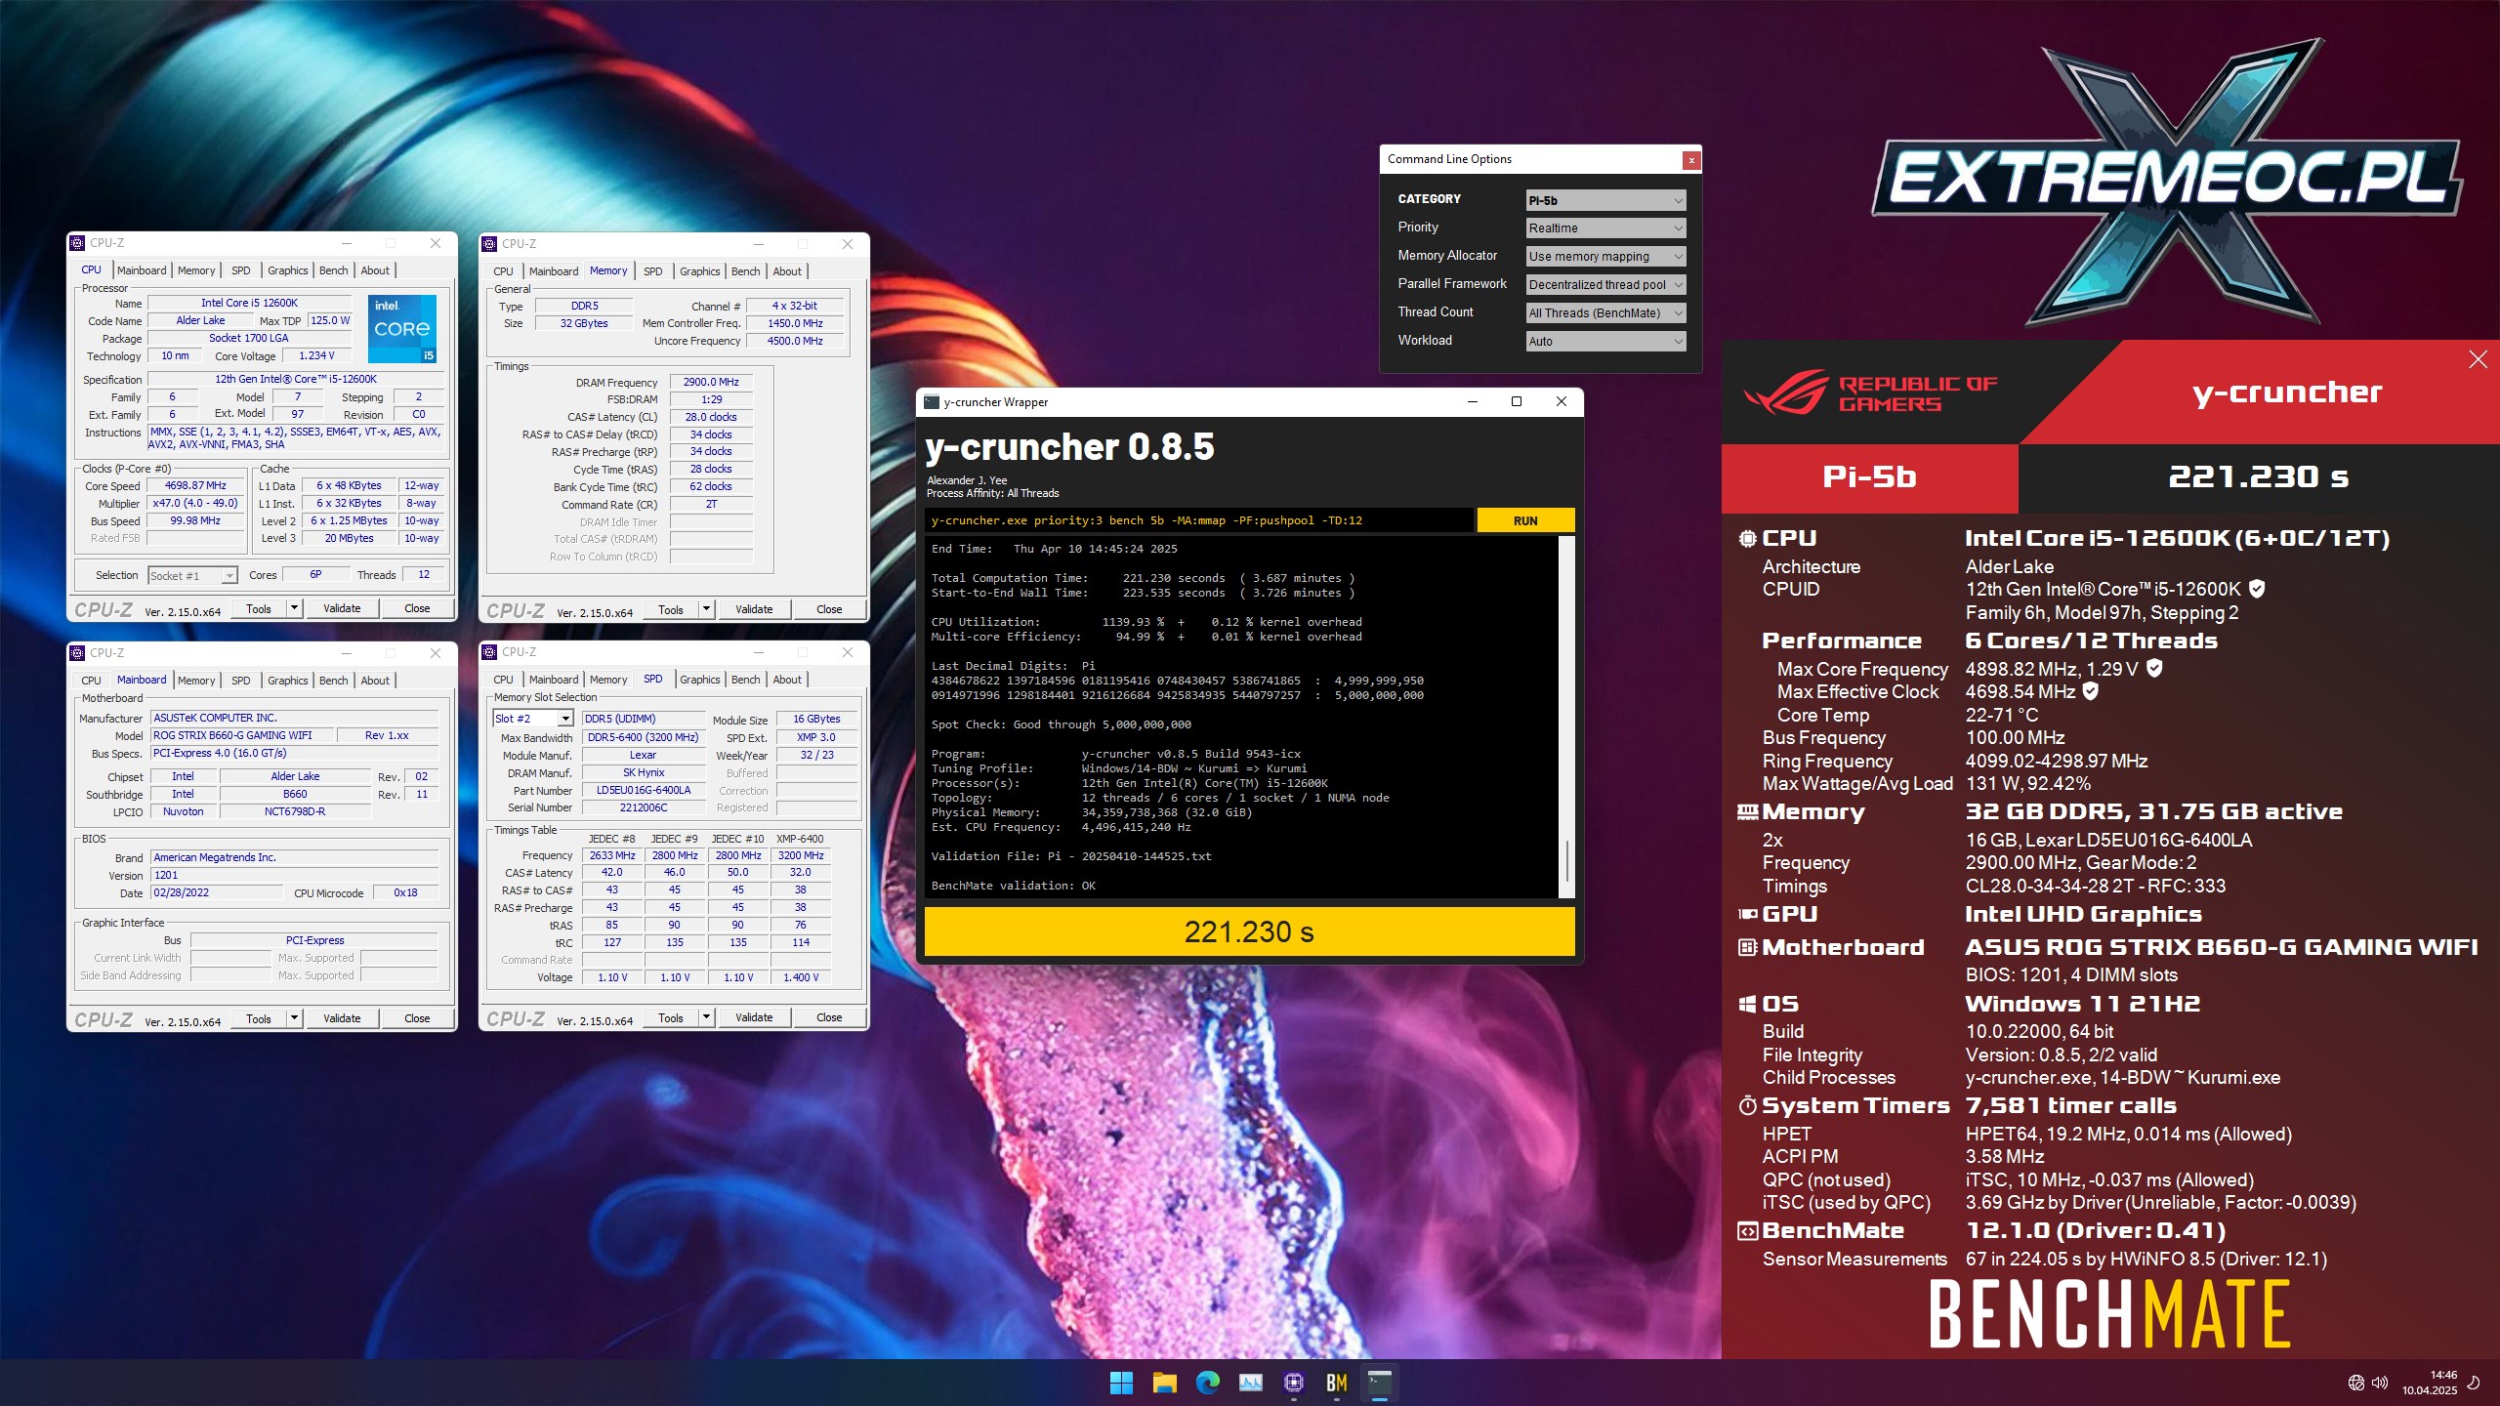The width and height of the screenshot is (2500, 1406).
Task: Click Close in the CPU-Z Memory window
Action: point(829,609)
